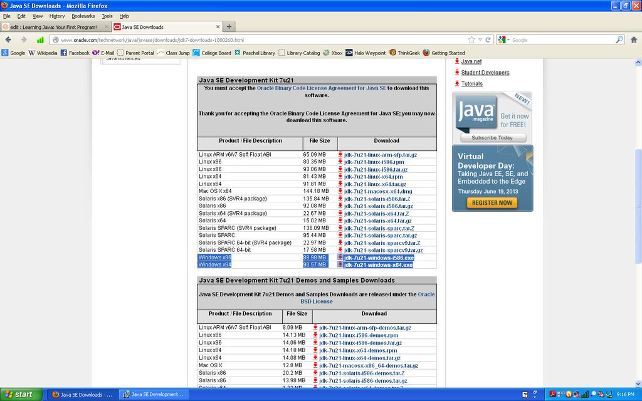Screen dimensions: 642x401
Task: Download jdk-7u21-solaris-sparcv9.tar.gz
Action: 383,250
